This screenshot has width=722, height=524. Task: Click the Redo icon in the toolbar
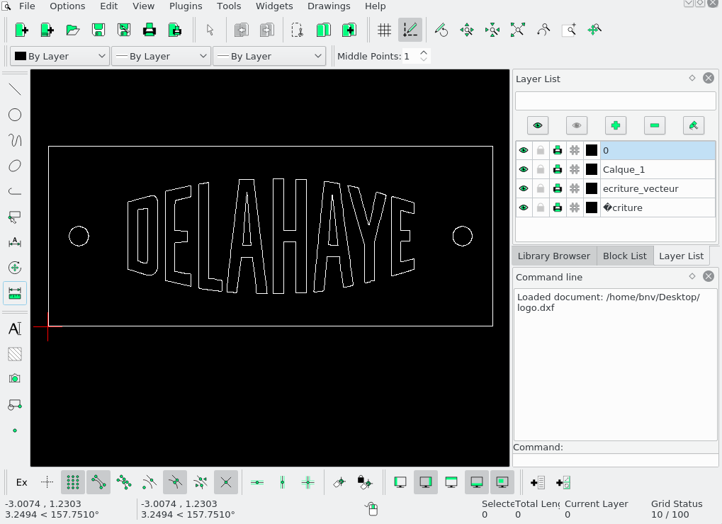point(266,30)
